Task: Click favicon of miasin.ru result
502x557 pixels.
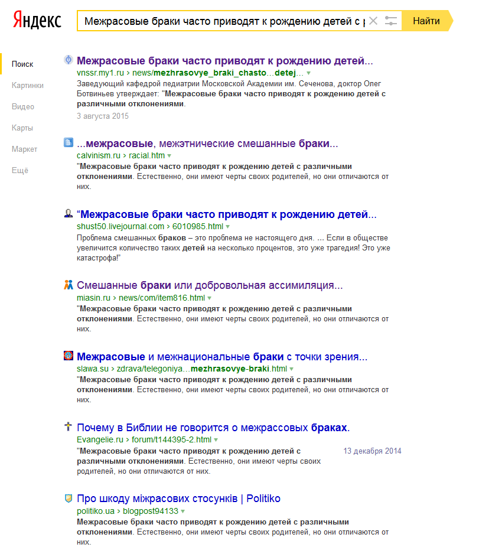Action: coord(68,285)
